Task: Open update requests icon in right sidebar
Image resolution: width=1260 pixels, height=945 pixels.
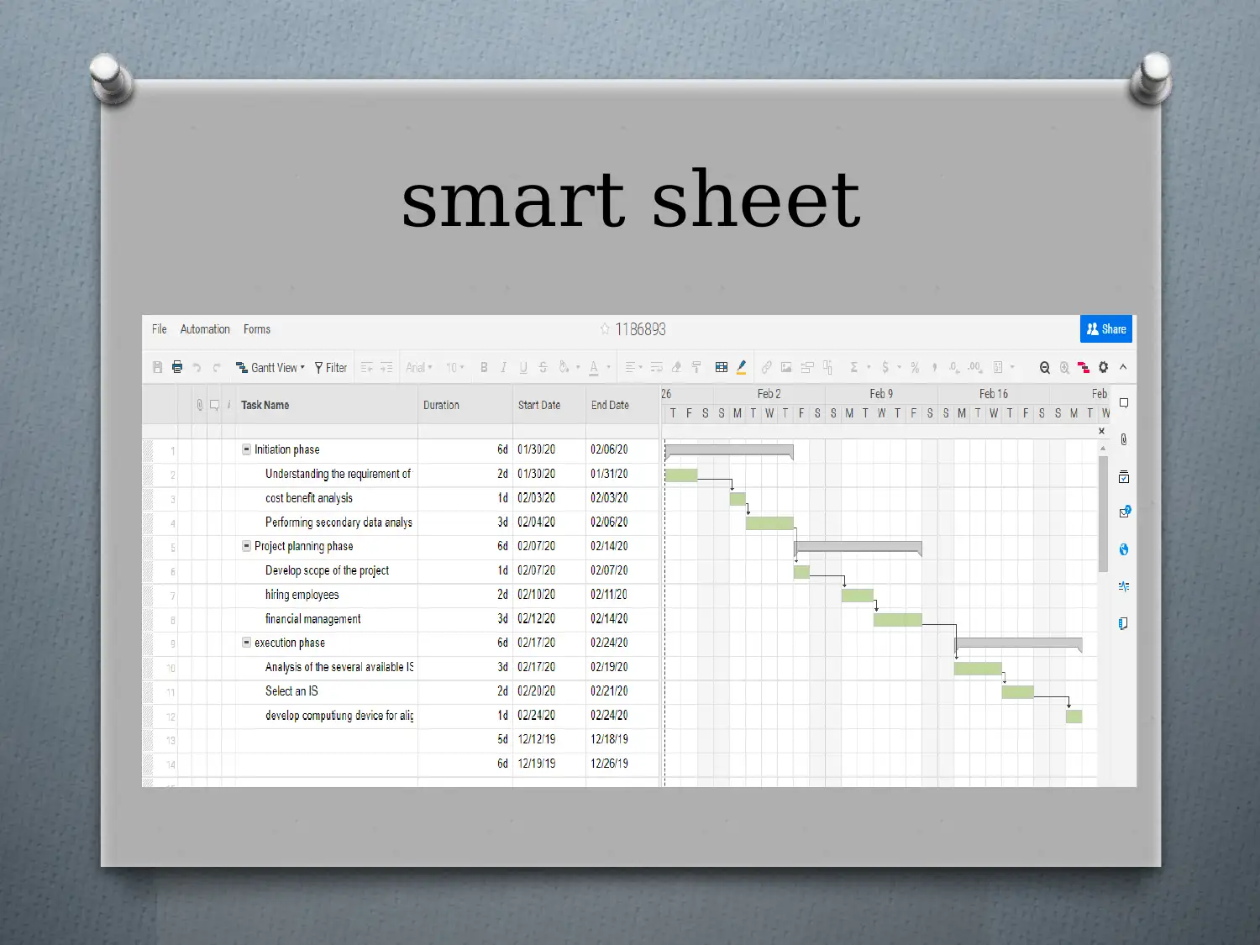Action: [x=1124, y=512]
